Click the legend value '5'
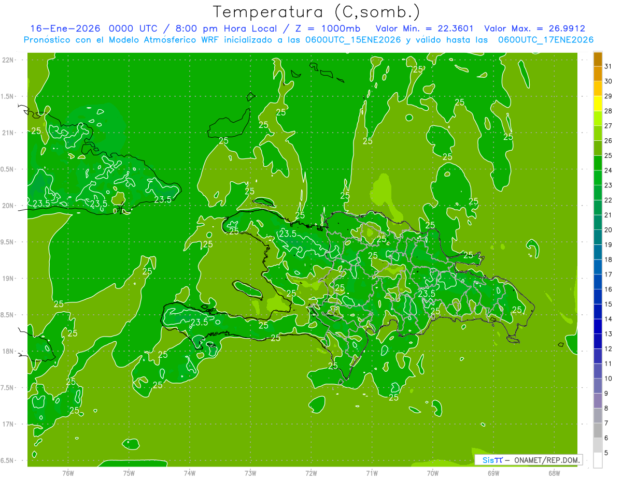Image resolution: width=622 pixels, height=480 pixels. pyautogui.click(x=606, y=453)
